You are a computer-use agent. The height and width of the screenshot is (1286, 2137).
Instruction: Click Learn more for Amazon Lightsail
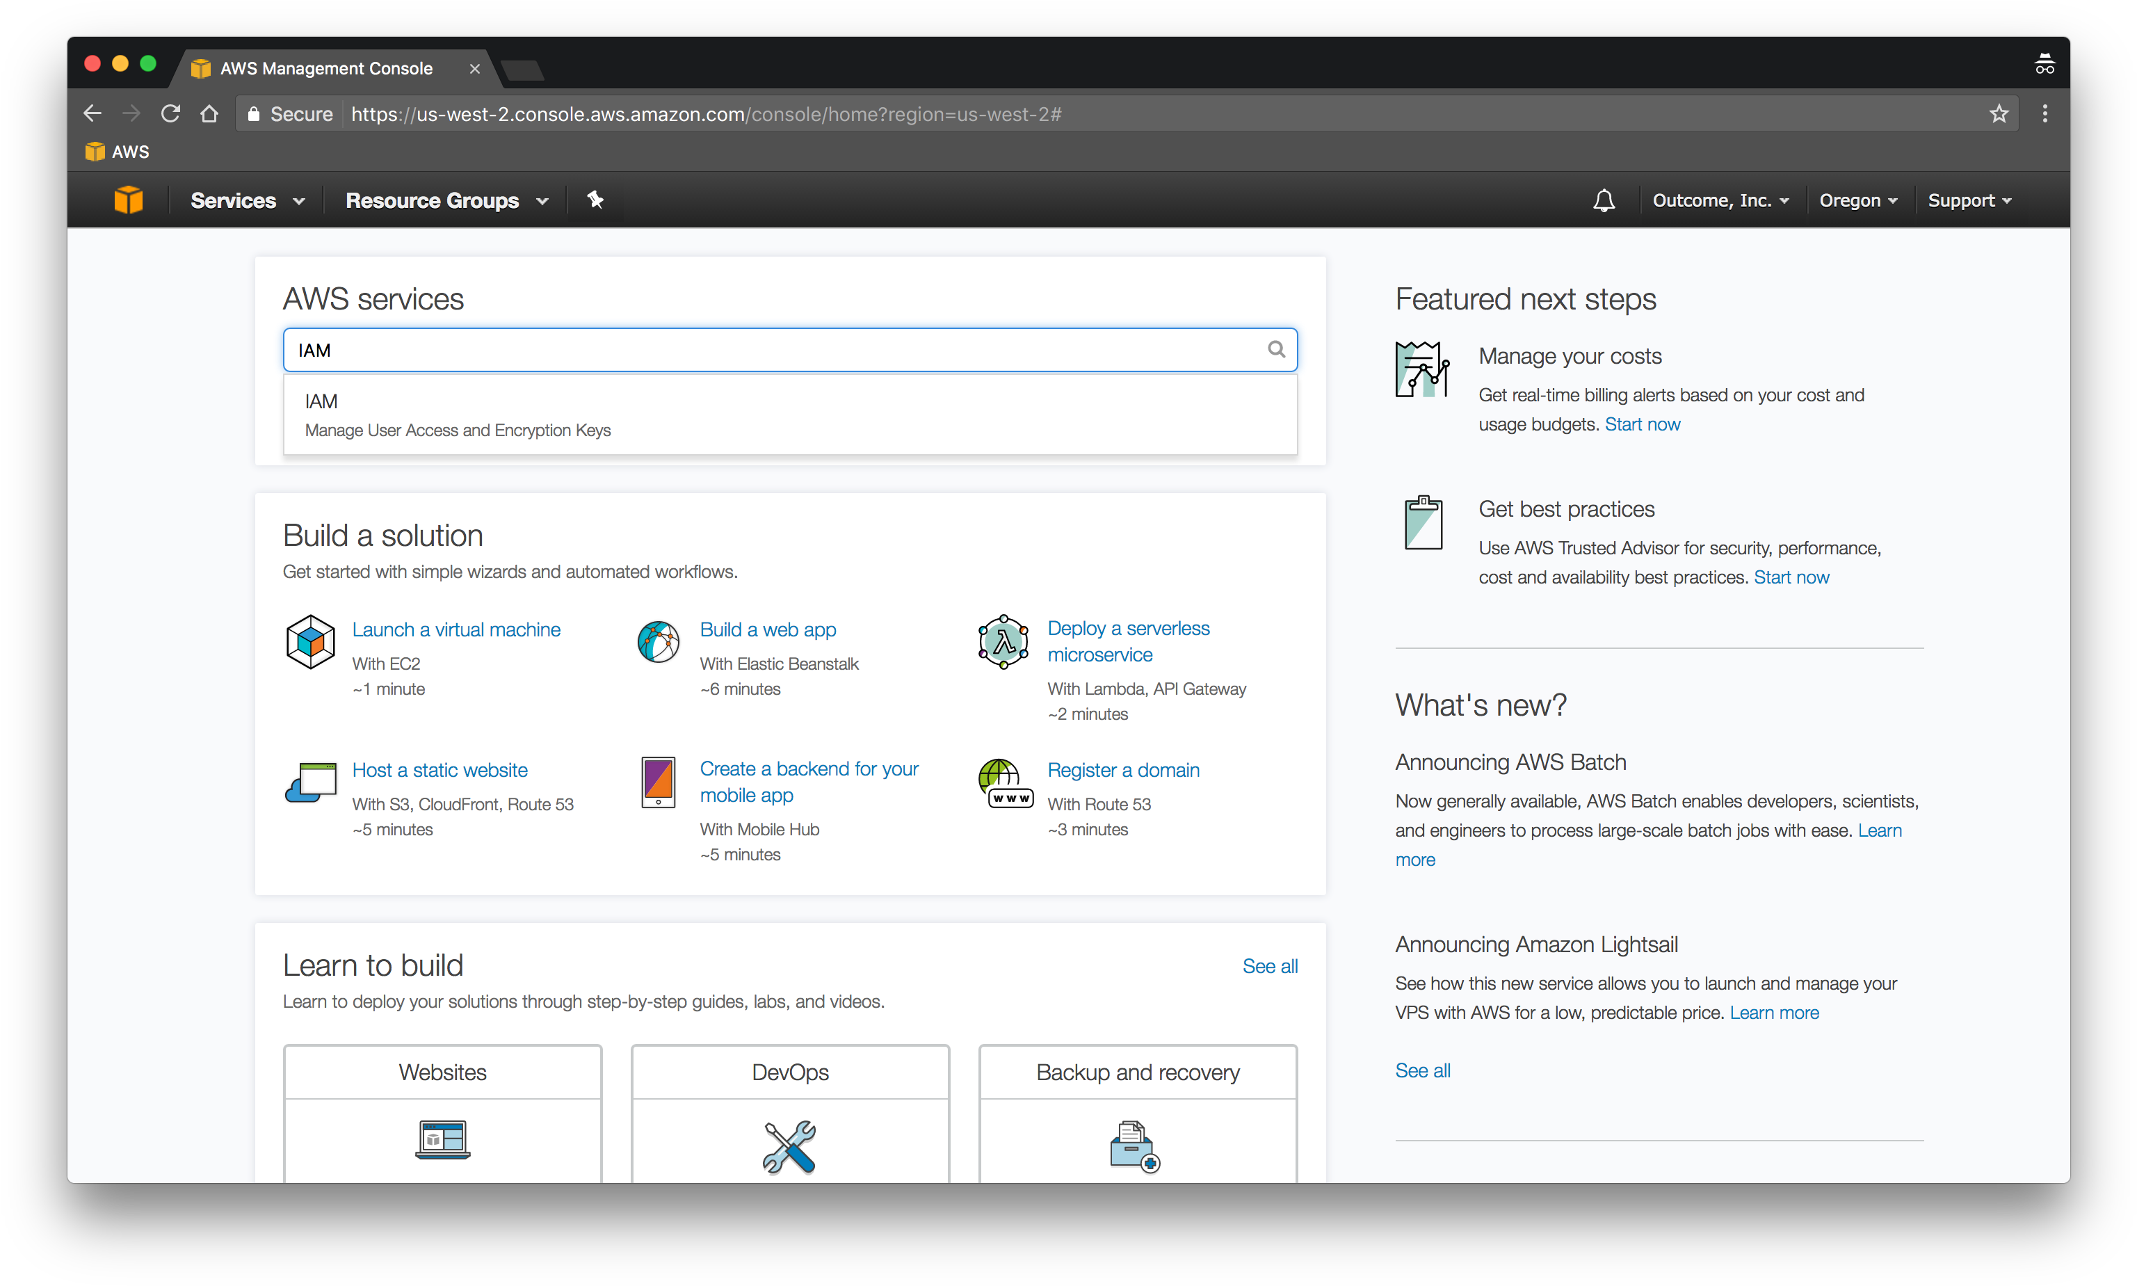[x=1773, y=1012]
